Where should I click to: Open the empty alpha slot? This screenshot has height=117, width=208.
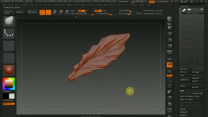pyautogui.click(x=9, y=46)
